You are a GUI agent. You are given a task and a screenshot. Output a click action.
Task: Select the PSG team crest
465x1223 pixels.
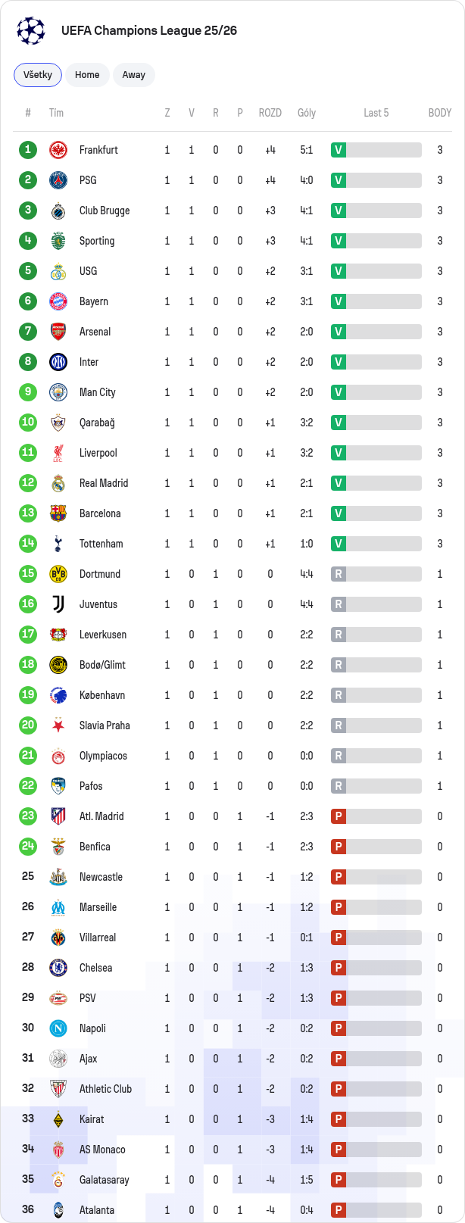pos(58,180)
